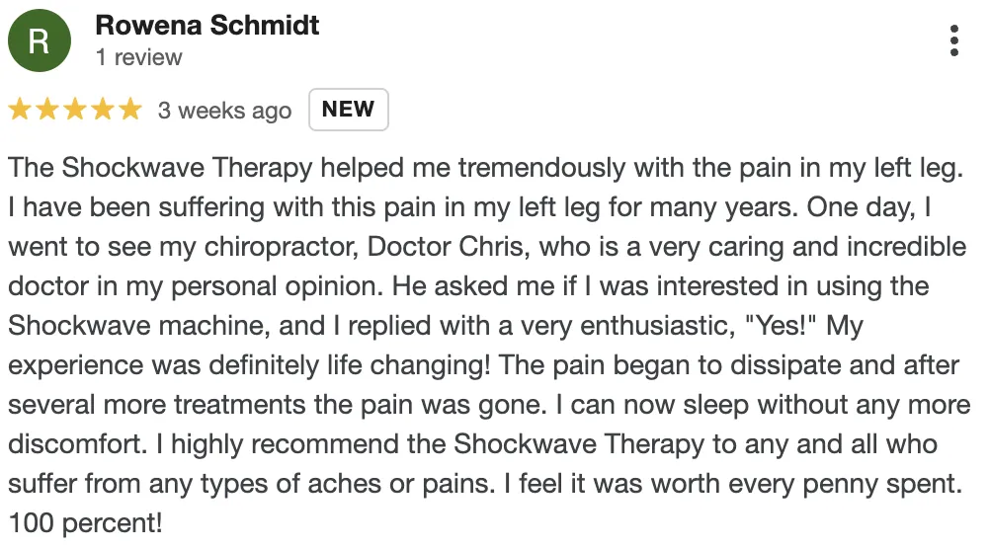Click the NEW badge
The image size is (990, 549).
349,110
